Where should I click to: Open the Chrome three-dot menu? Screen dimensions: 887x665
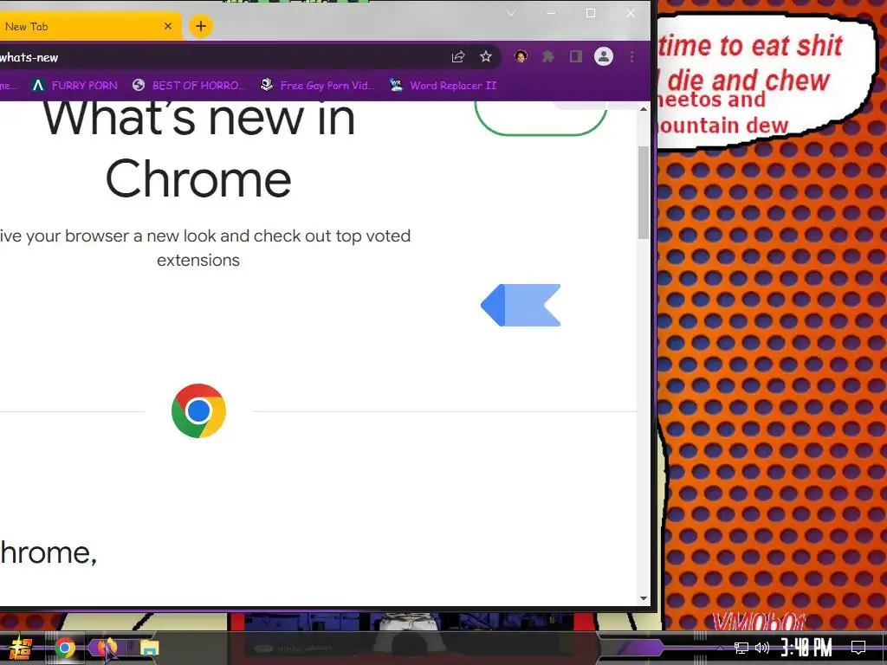click(x=631, y=56)
